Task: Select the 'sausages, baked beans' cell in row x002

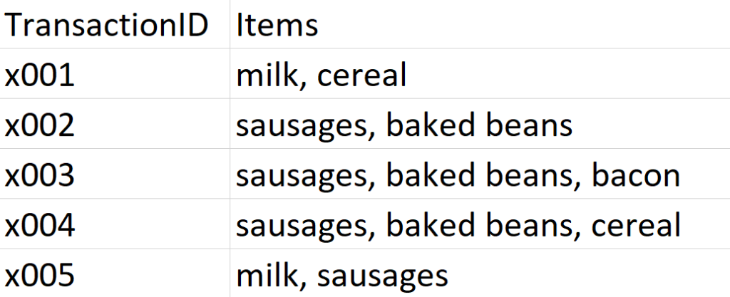Action: coord(480,124)
